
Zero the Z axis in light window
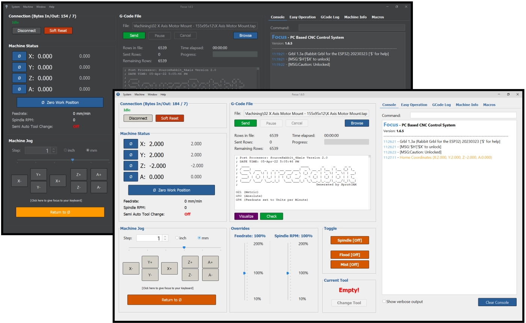pyautogui.click(x=131, y=166)
